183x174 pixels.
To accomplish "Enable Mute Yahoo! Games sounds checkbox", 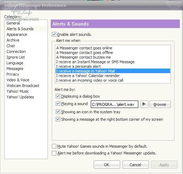I will [x=54, y=146].
